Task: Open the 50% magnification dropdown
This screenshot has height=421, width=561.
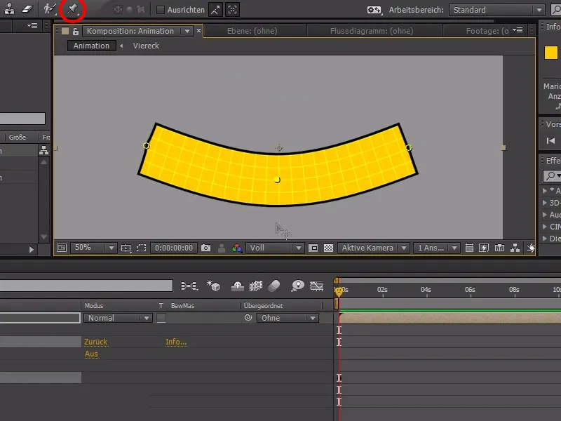Action: click(x=94, y=248)
